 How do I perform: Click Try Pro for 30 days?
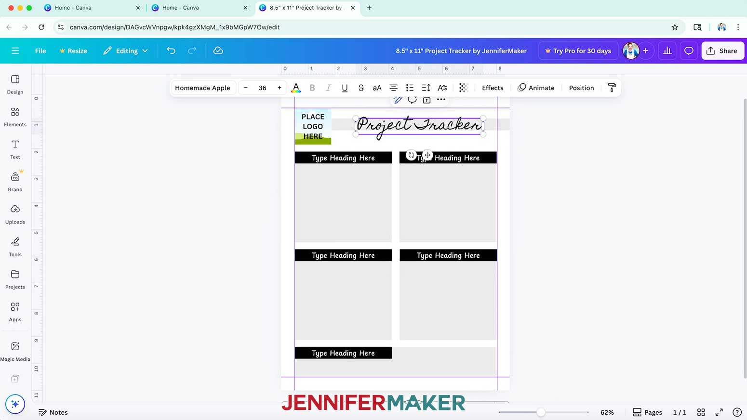tap(578, 51)
